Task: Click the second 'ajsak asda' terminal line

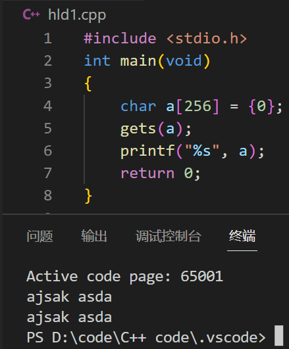Action: 69,317
